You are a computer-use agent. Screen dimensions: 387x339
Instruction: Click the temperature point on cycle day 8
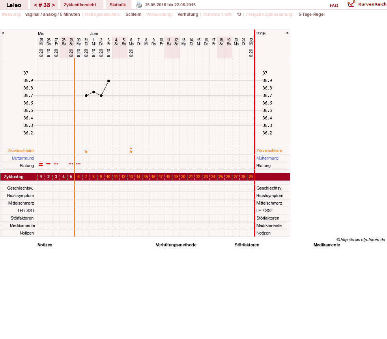(x=93, y=92)
